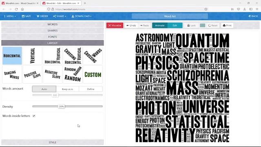Switch to Animate mode
This screenshot has width=261, height=147.
coord(160,25)
